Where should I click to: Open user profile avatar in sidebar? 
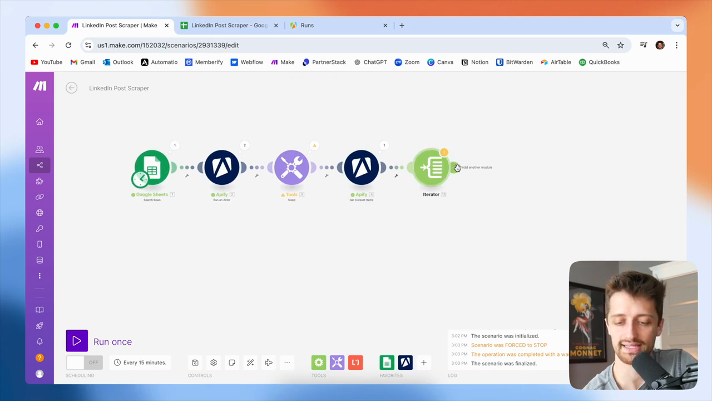tap(39, 374)
